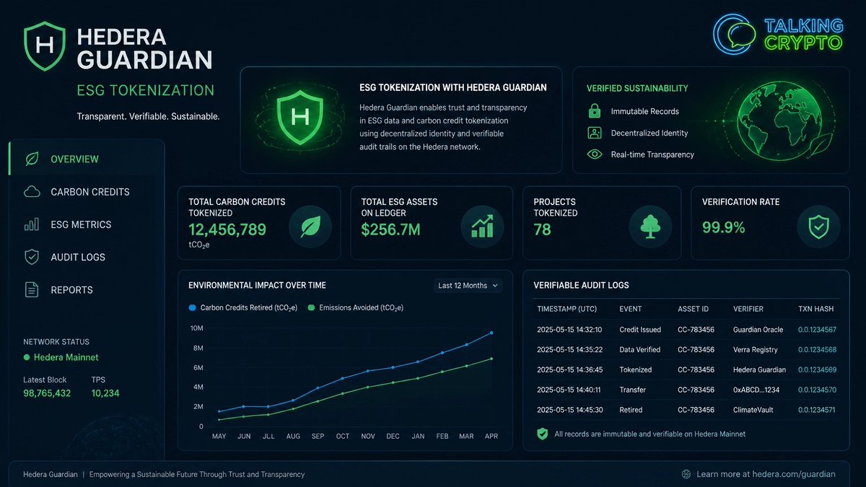Click the Verra Registry verifier cell
The height and width of the screenshot is (487, 866).
[755, 350]
